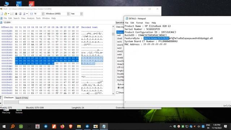Select the Binary row in Data inspector
This screenshot has width=231, height=130.
point(120,32)
